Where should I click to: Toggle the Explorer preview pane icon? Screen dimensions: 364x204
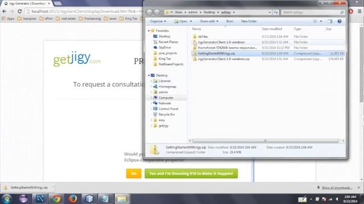click(330, 22)
